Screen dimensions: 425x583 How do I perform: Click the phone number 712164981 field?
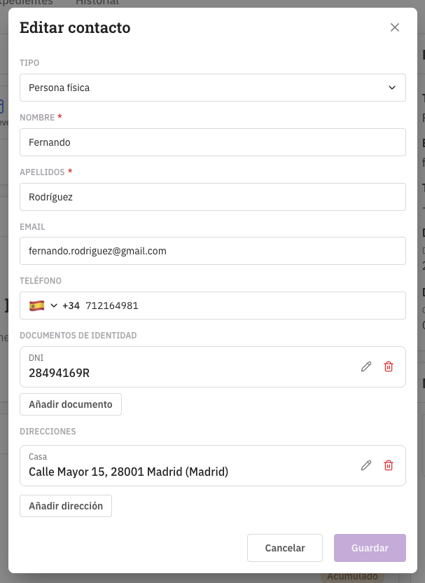tap(238, 306)
